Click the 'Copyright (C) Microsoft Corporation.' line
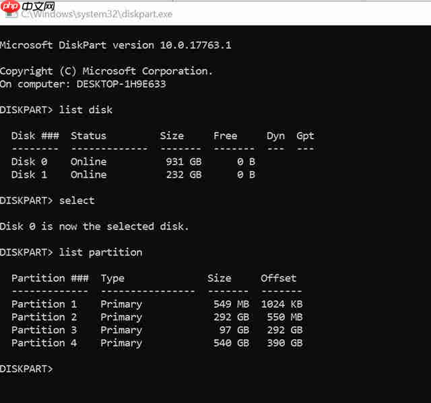Viewport: 431px width, 403px height. 106,71
